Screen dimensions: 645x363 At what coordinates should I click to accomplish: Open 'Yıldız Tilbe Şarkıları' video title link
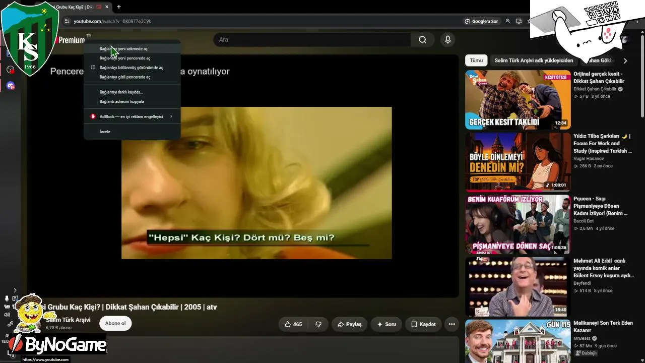pyautogui.click(x=603, y=144)
